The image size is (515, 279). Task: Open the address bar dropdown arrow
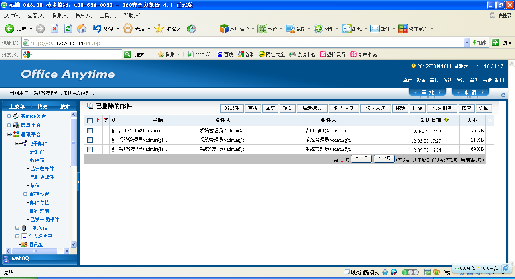(467, 43)
